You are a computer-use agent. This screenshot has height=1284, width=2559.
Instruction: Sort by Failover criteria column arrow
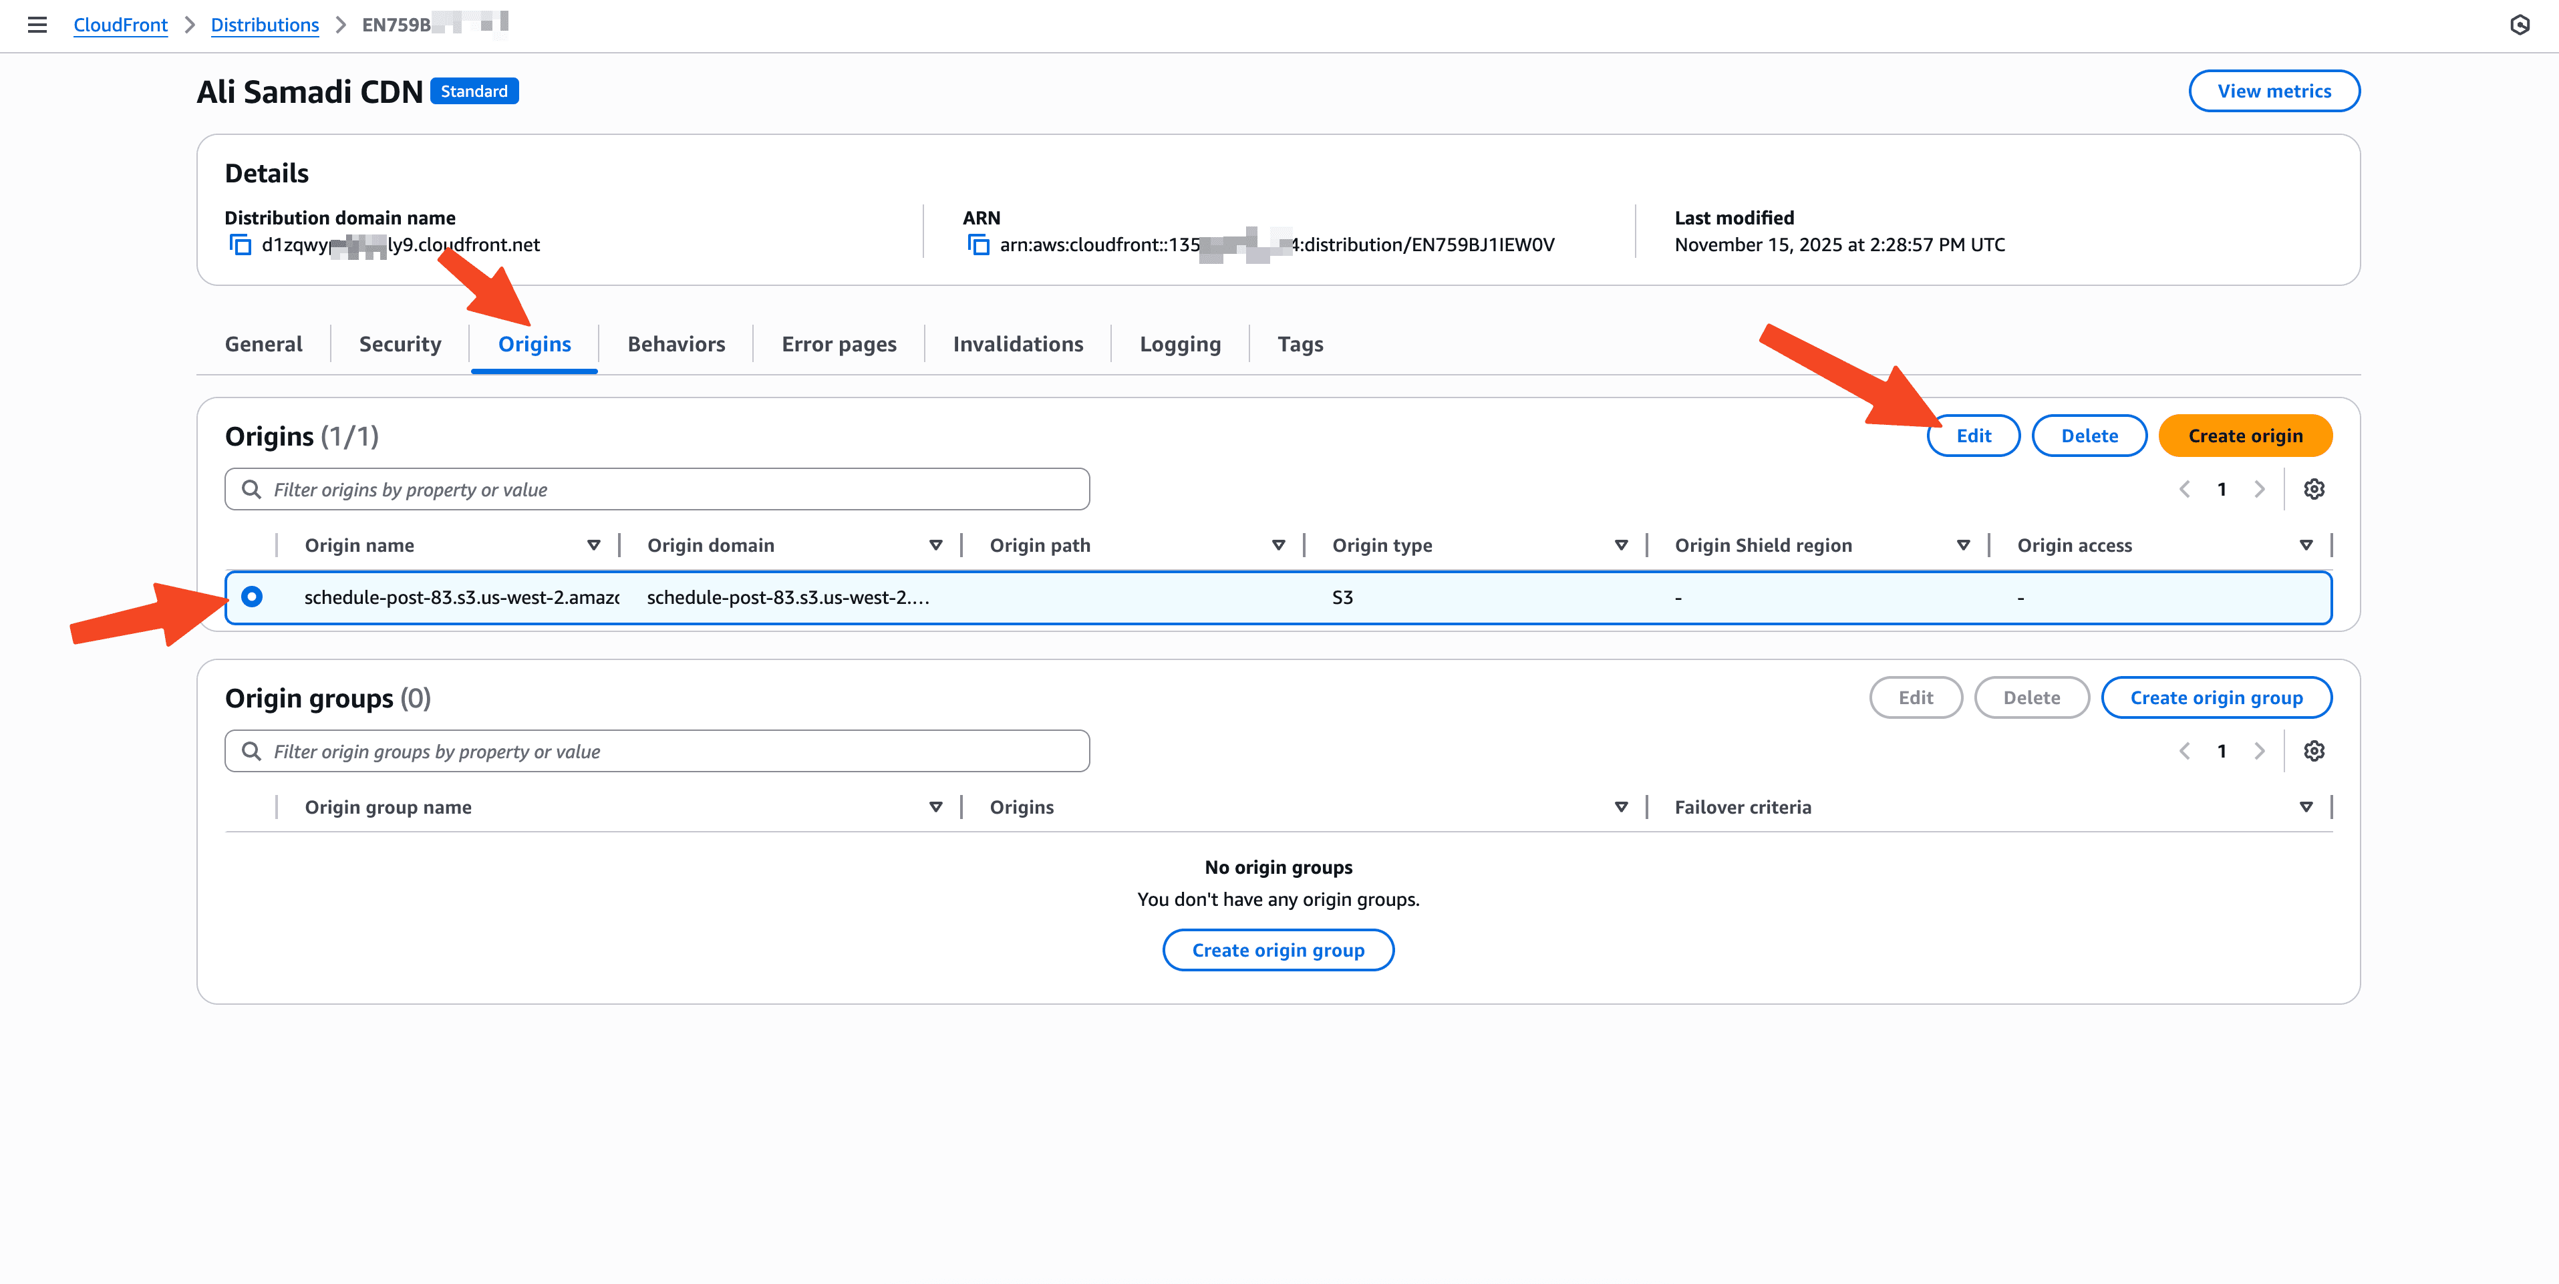click(x=2306, y=807)
